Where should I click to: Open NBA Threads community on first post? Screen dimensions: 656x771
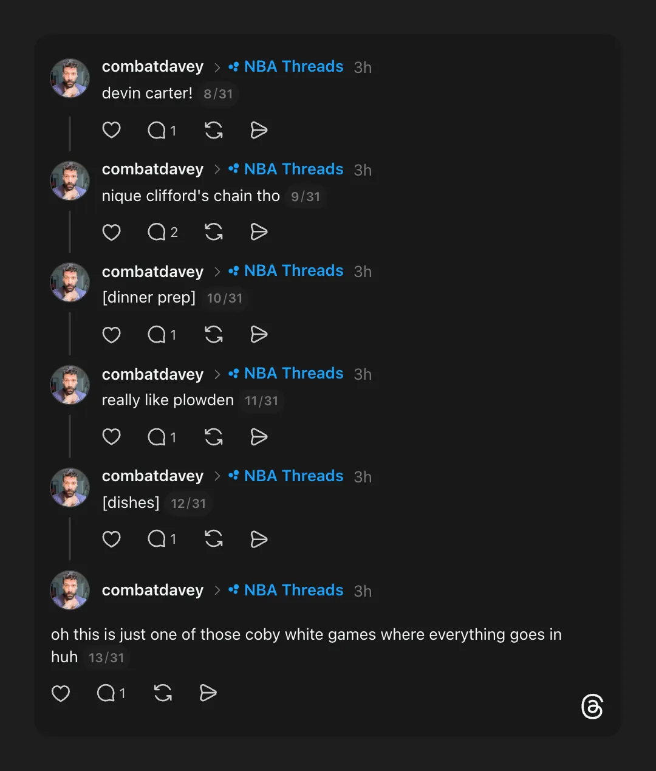(293, 67)
